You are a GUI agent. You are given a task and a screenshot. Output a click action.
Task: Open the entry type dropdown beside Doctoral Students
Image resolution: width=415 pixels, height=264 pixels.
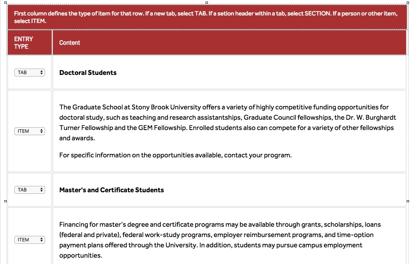tap(30, 73)
